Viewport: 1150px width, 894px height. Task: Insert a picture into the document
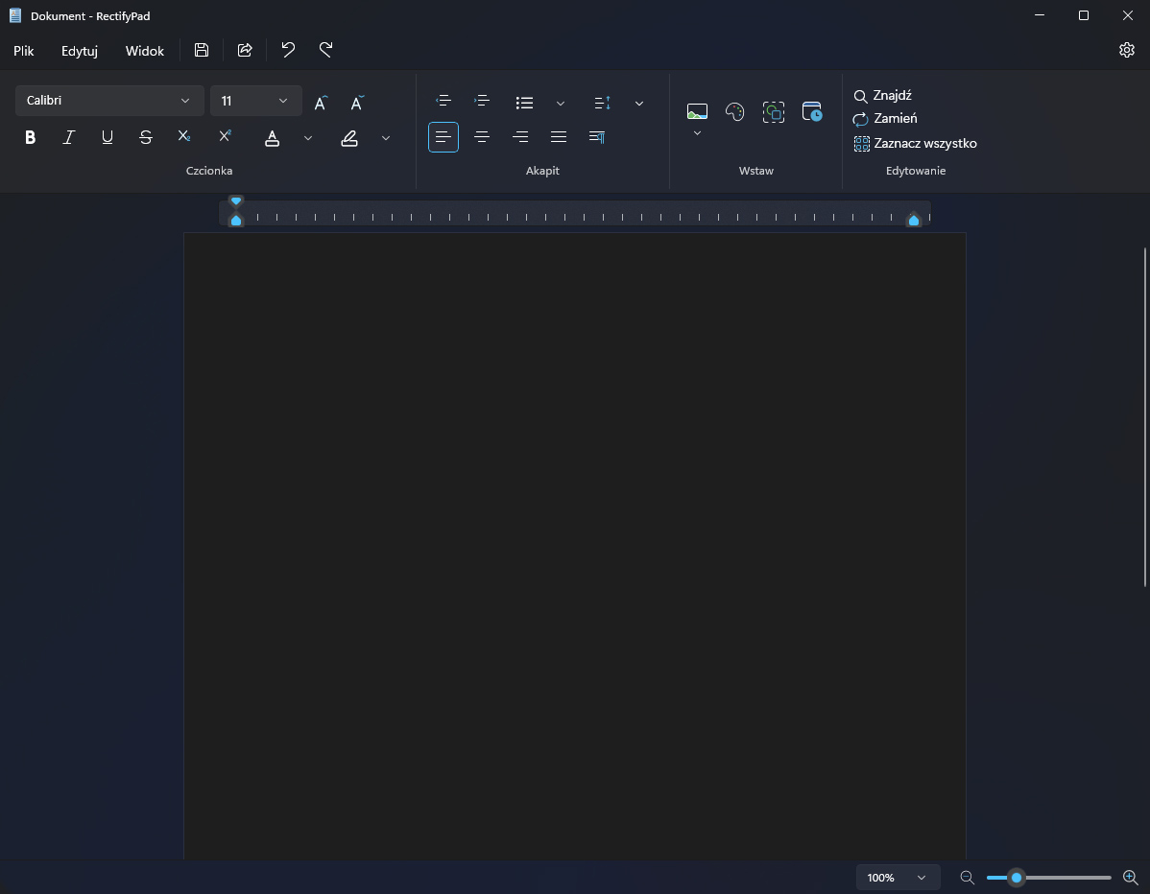[696, 110]
